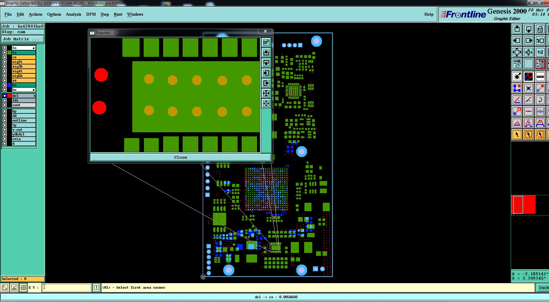
Task: Toggle checkbox for layer ts
Action: pos(5,53)
